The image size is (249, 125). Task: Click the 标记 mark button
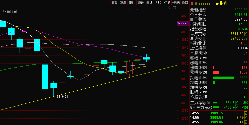tap(167, 3)
